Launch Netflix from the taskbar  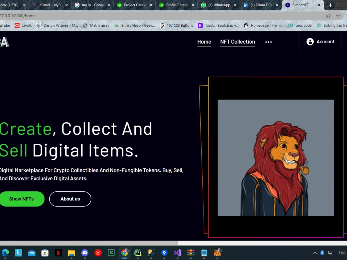(58, 252)
